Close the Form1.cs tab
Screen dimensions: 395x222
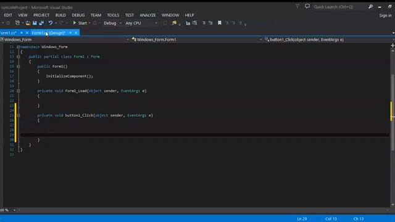point(27,33)
